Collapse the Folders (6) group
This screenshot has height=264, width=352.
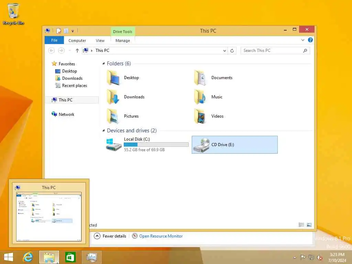(103, 64)
